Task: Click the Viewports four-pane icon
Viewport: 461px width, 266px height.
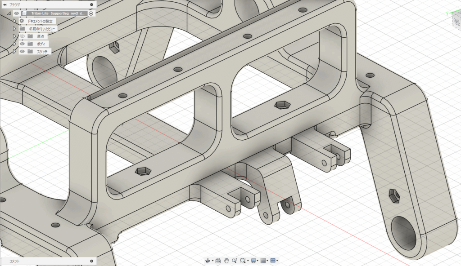Action: [273, 261]
